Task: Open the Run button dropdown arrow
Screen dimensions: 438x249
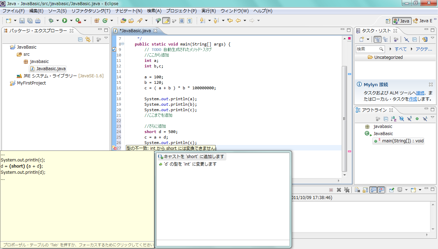Action: point(71,21)
